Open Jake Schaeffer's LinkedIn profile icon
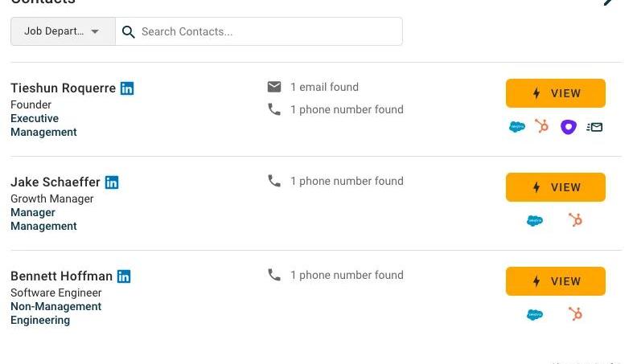This screenshot has height=364, width=633. [x=112, y=182]
